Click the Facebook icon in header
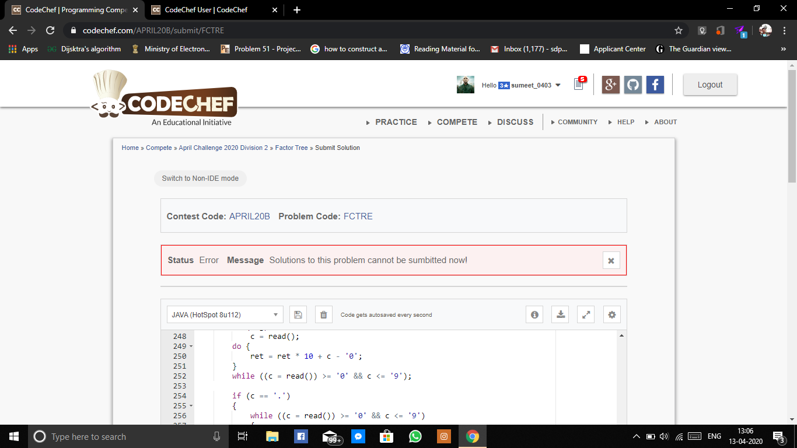The width and height of the screenshot is (797, 448). (655, 85)
